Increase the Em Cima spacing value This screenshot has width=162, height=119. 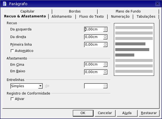coord(105,63)
